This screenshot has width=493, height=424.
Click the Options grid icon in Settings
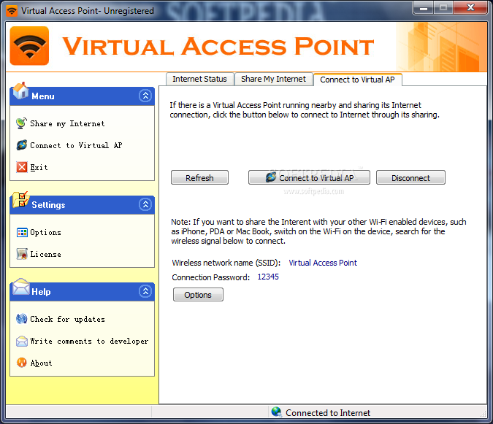(22, 232)
